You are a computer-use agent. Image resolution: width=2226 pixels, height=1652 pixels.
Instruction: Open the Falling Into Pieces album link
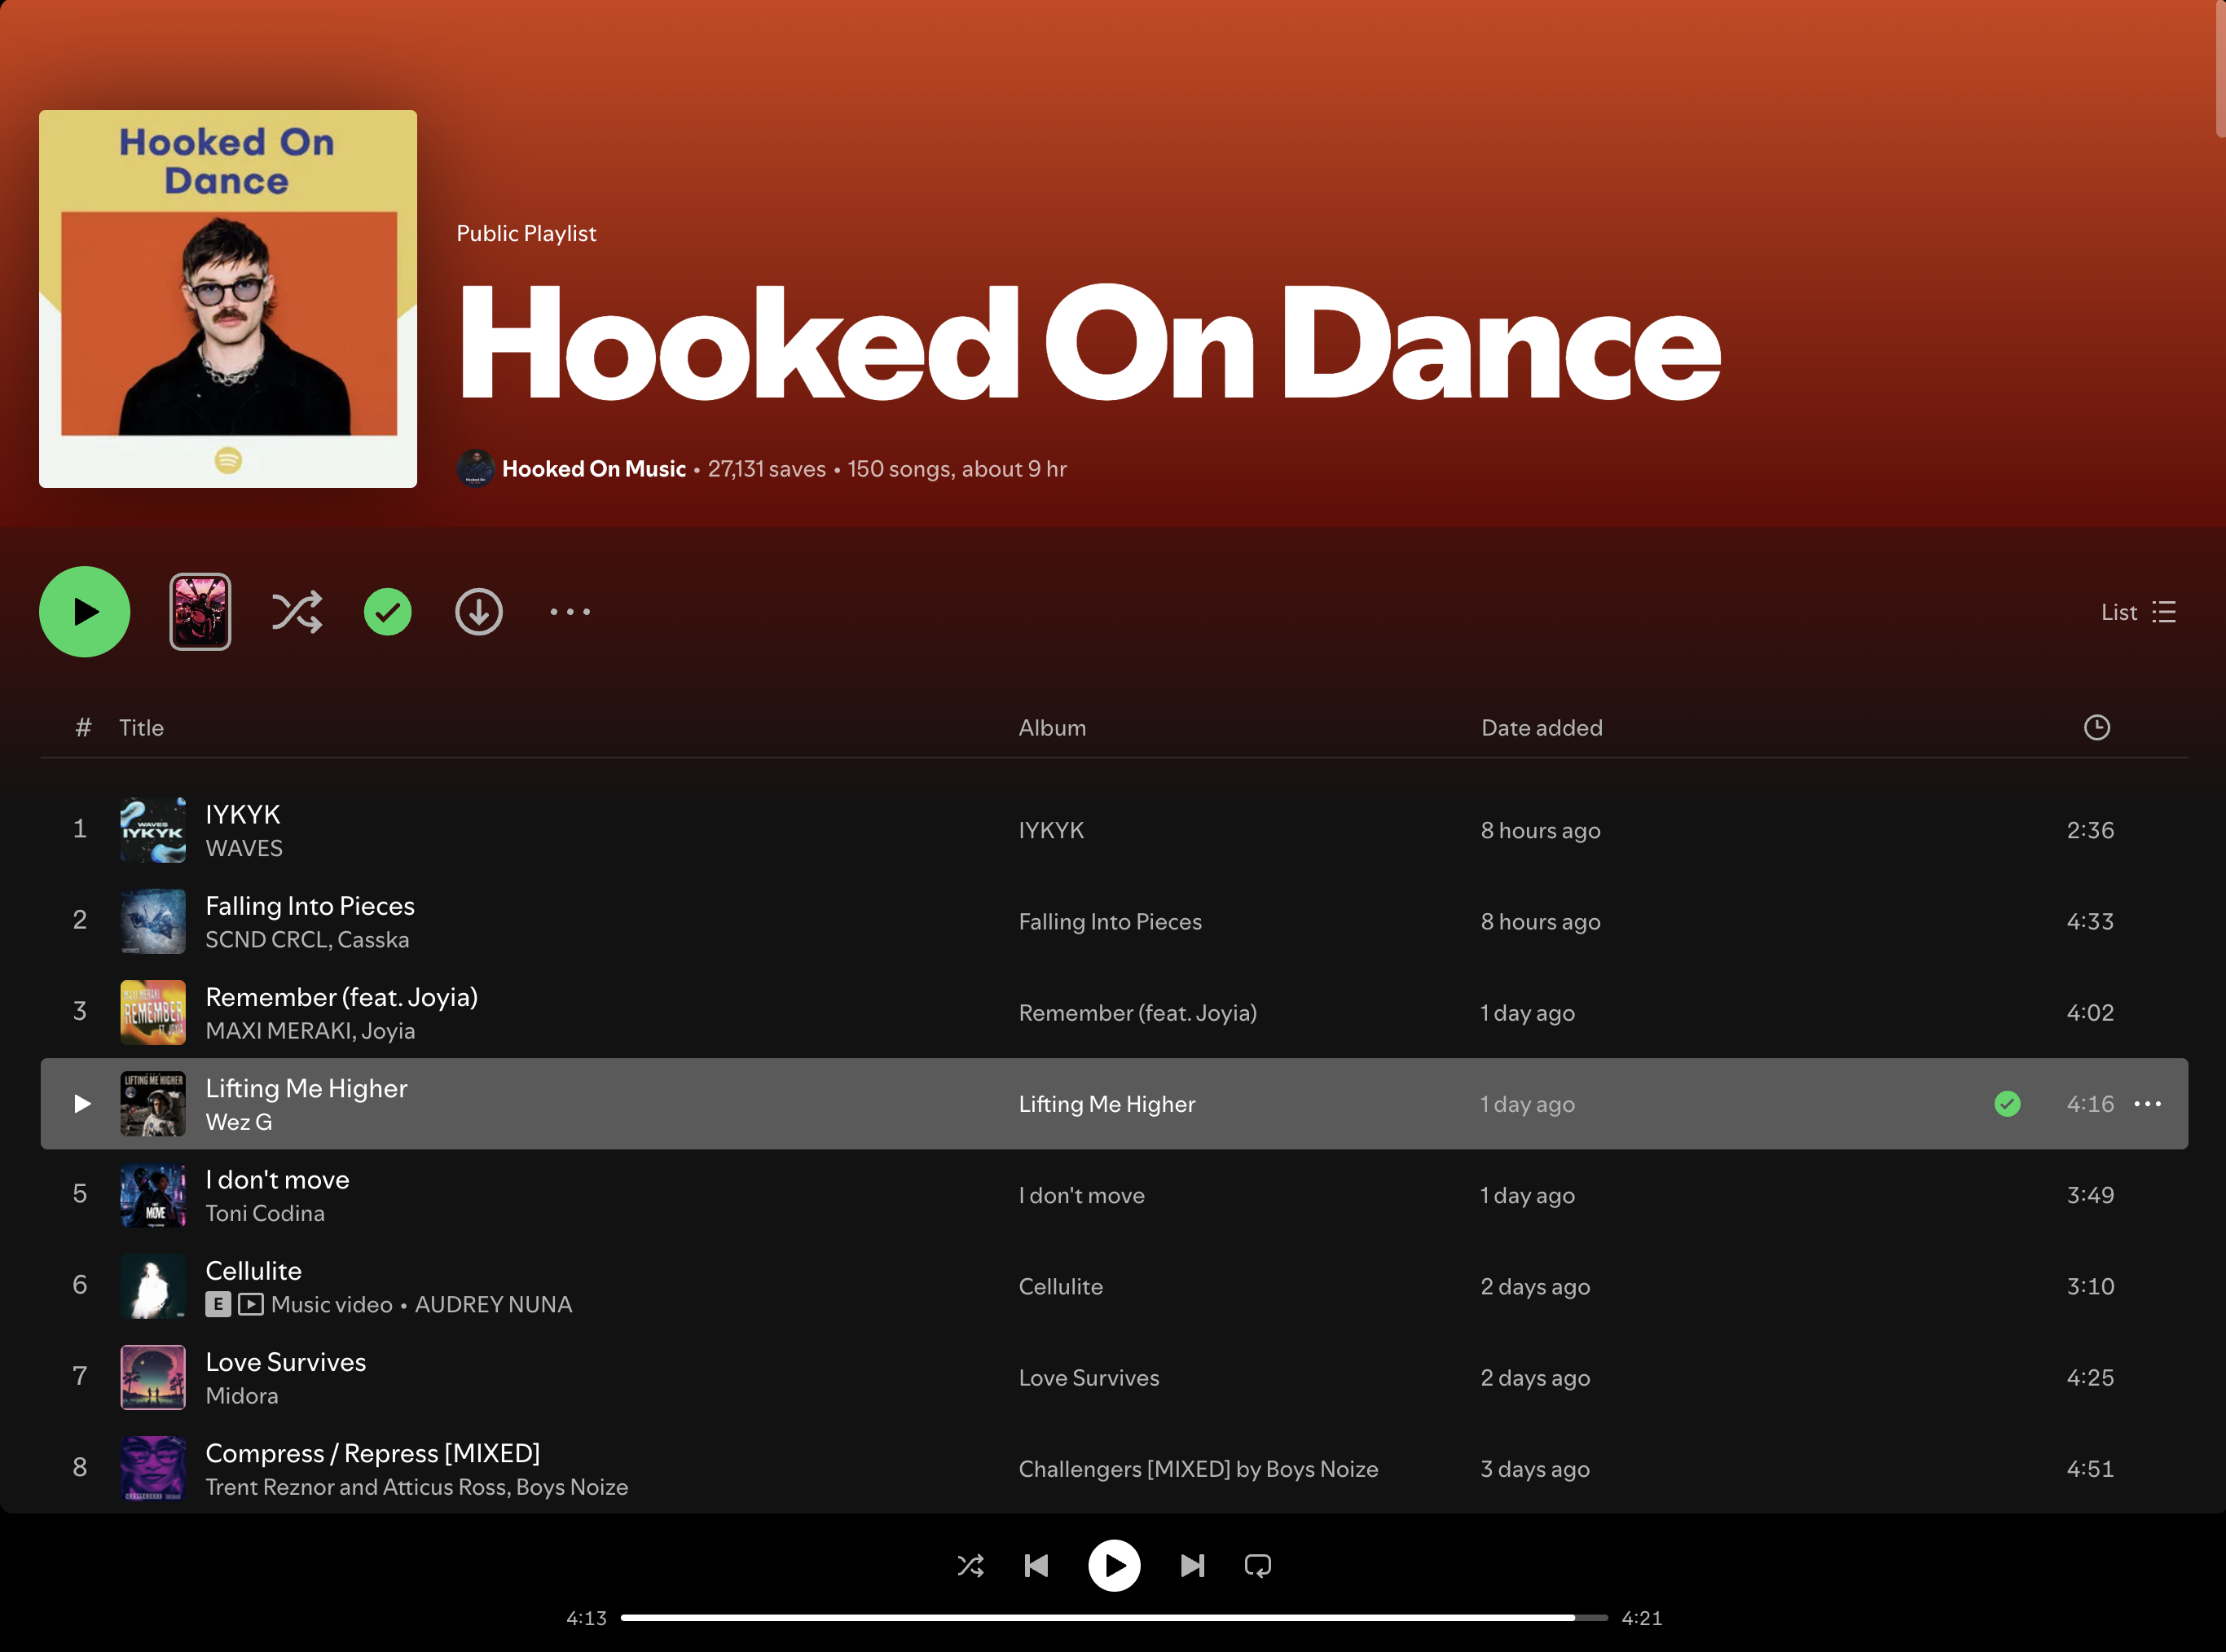tap(1110, 922)
